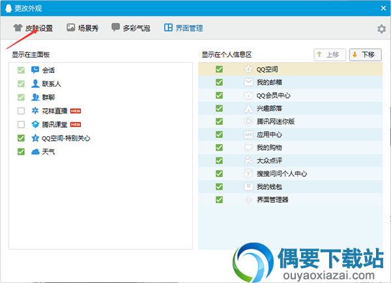Screen dimensions: 391x283
Task: Uncheck the 天气 checkbox
Action: 22,151
